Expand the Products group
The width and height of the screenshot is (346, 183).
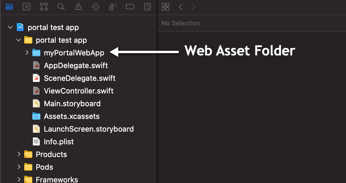[19, 154]
